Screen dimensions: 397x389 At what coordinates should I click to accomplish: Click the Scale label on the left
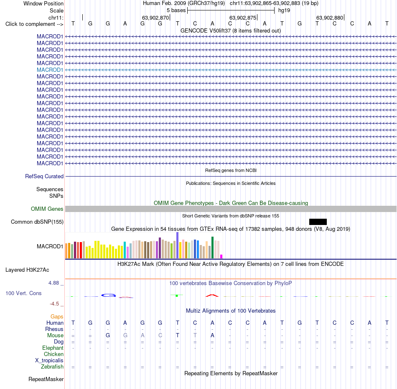pos(56,10)
